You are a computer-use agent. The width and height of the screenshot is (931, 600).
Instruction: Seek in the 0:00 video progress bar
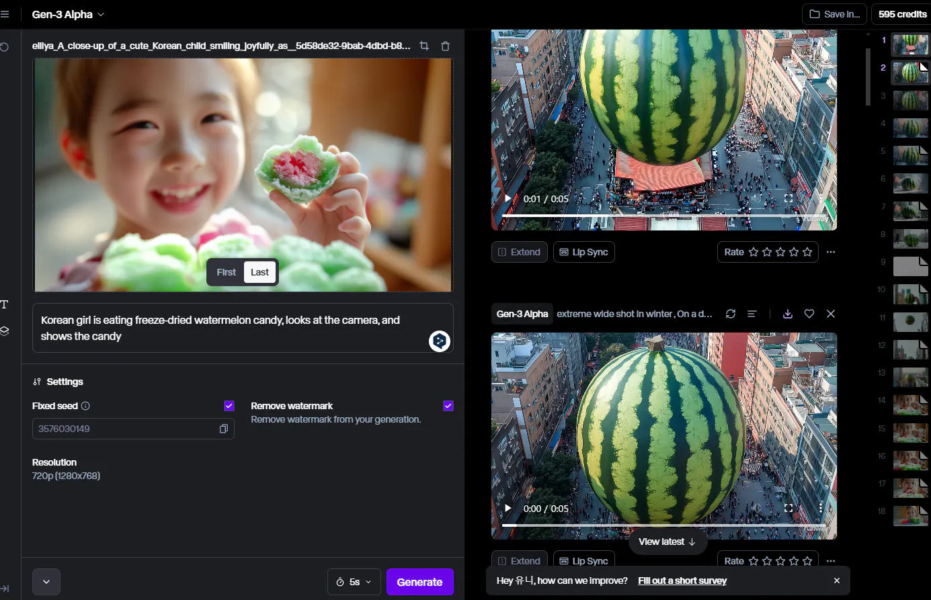point(663,525)
